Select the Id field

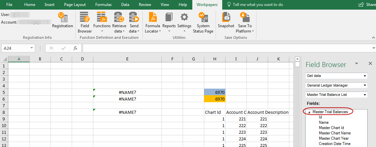tap(321, 117)
